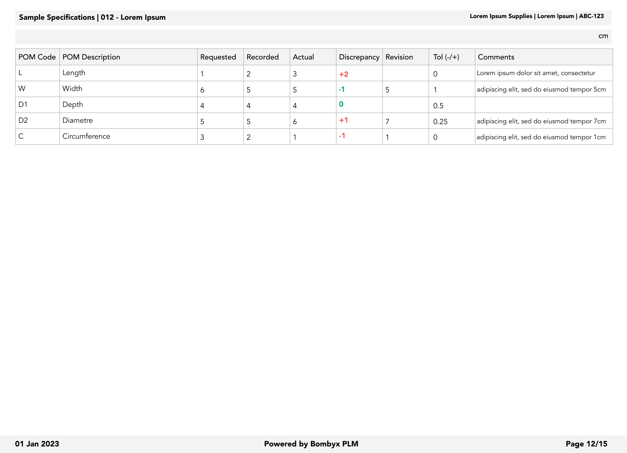
Task: Click comment 'Lorem ipsum dolor sit amet, consectetur'
Action: 536,73
